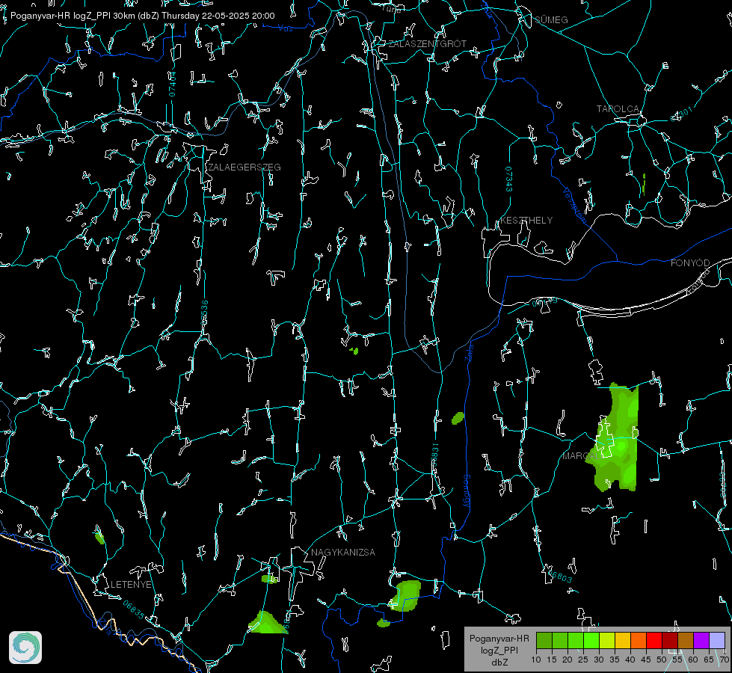
Task: Pick the orange 40-45 dBZ legend swatch
Action: (x=639, y=640)
